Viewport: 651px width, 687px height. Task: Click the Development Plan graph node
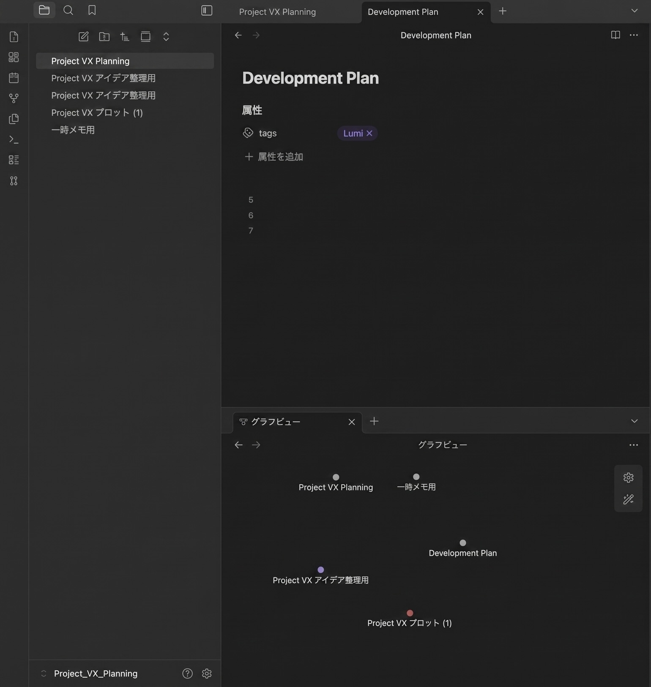(x=463, y=543)
